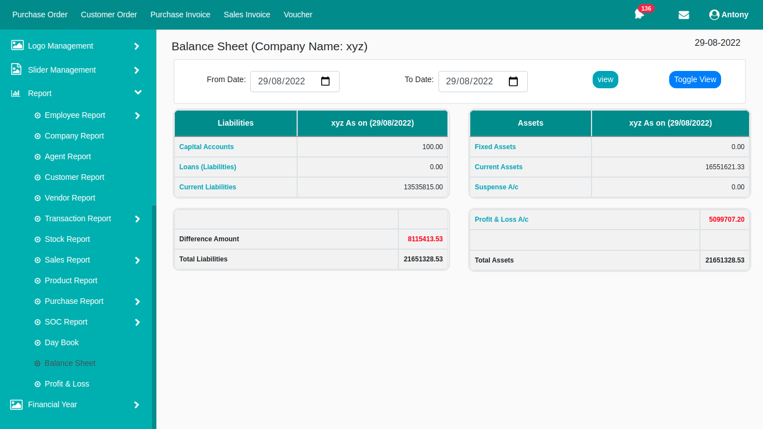Click the Financial Year image icon
Screen dimensions: 763x429
click(17, 404)
